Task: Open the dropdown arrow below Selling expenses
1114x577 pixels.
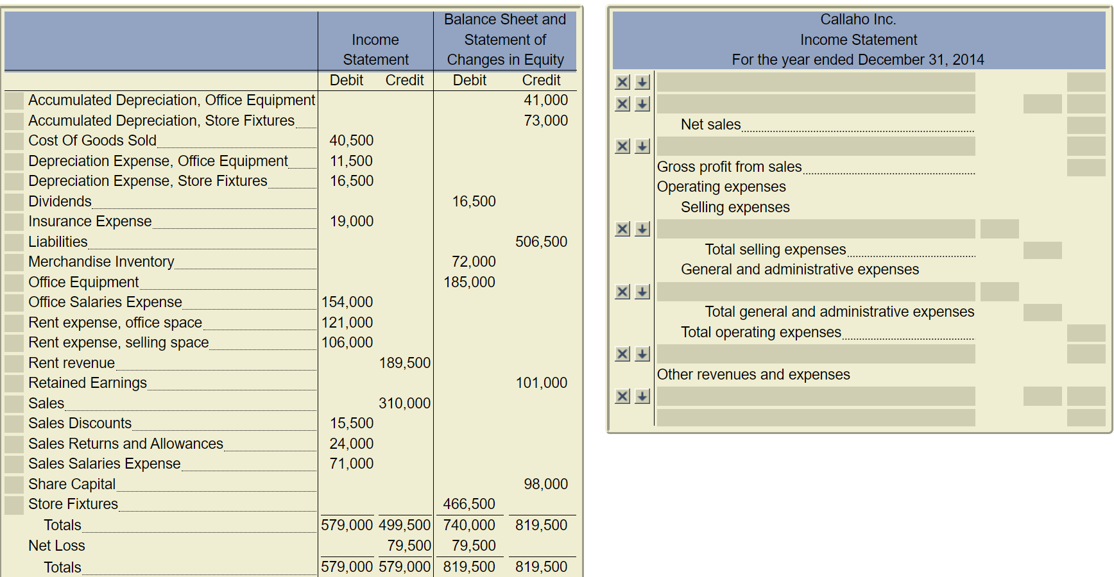Action: point(641,228)
